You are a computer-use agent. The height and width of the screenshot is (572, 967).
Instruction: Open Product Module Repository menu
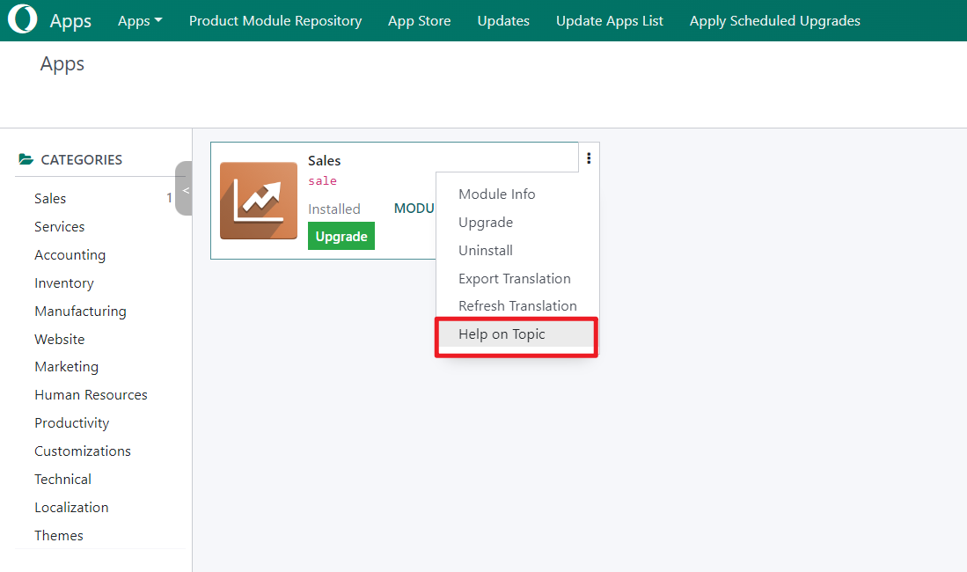click(275, 20)
